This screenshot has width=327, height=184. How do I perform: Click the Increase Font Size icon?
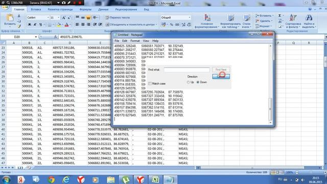[x=64, y=18]
